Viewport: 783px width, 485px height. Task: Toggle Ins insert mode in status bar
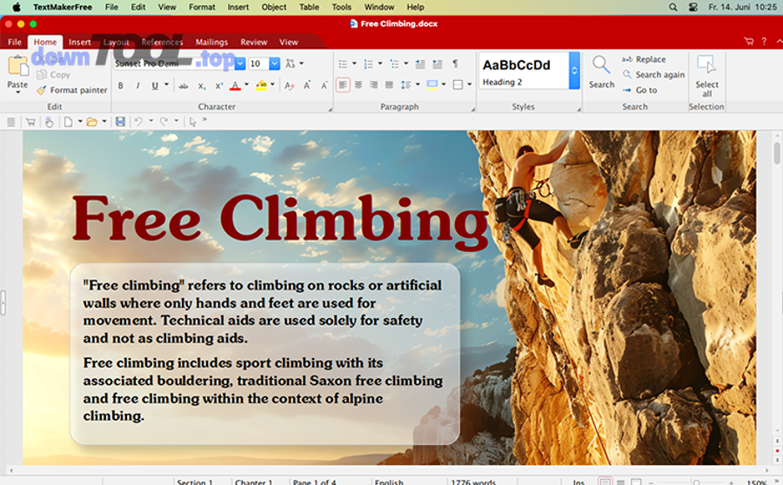click(579, 482)
